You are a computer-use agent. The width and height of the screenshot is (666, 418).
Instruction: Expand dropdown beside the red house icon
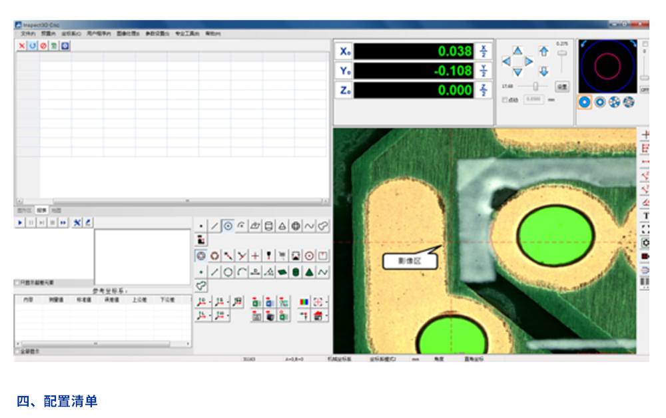(x=327, y=316)
